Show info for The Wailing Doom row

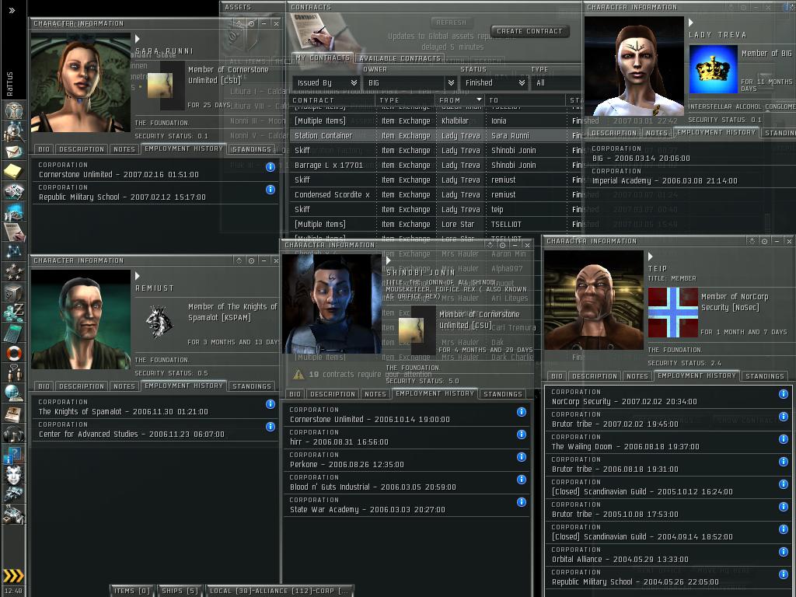(x=784, y=439)
